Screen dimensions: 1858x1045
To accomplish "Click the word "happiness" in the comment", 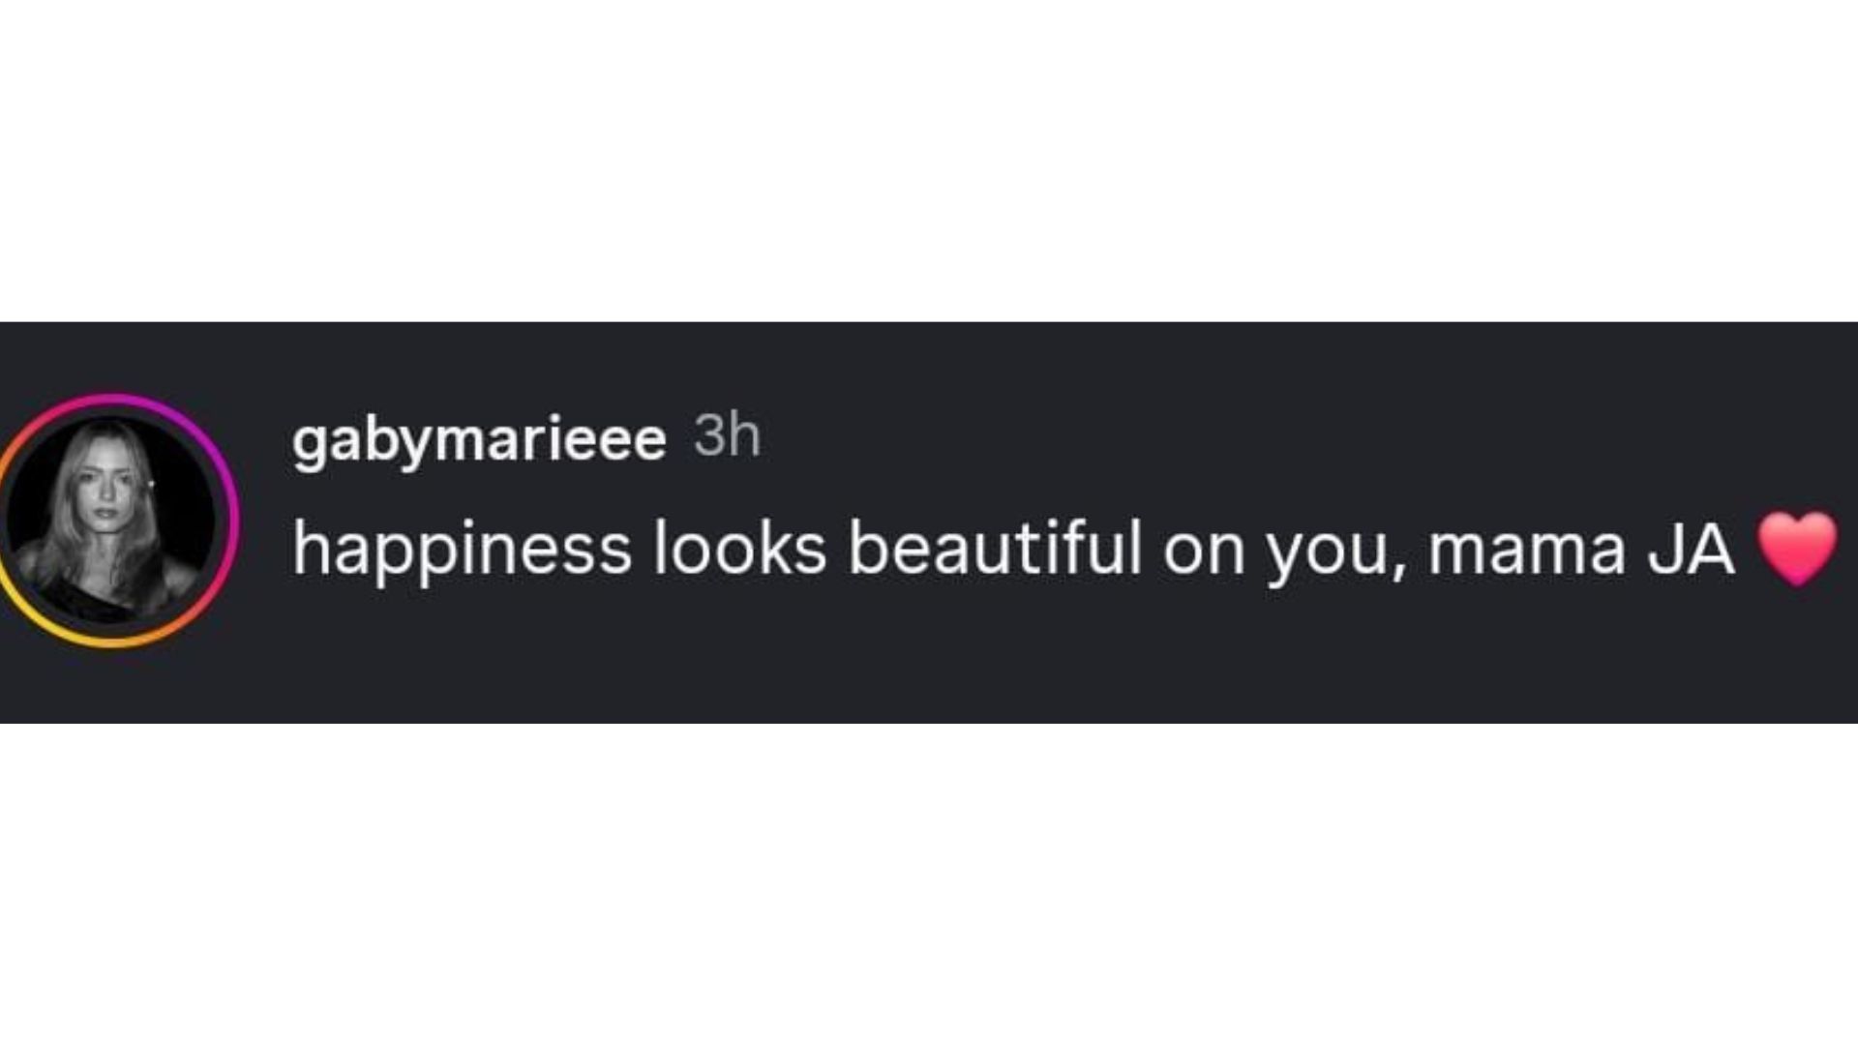I will 462,551.
